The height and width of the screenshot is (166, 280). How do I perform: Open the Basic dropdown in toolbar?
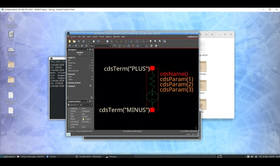click(x=101, y=46)
